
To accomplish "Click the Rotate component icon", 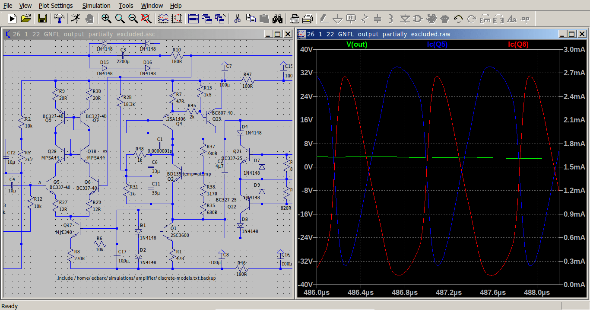I will [x=485, y=18].
